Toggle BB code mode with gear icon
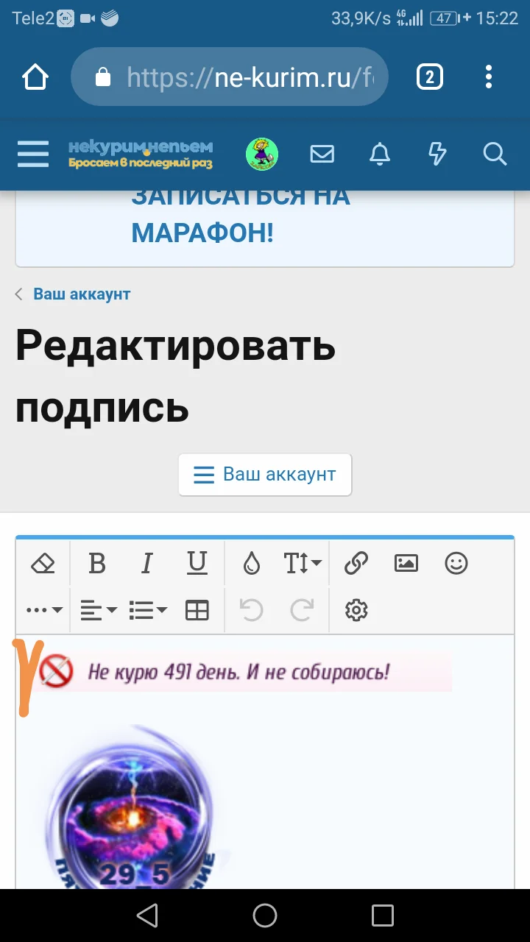Image resolution: width=530 pixels, height=942 pixels. (356, 610)
